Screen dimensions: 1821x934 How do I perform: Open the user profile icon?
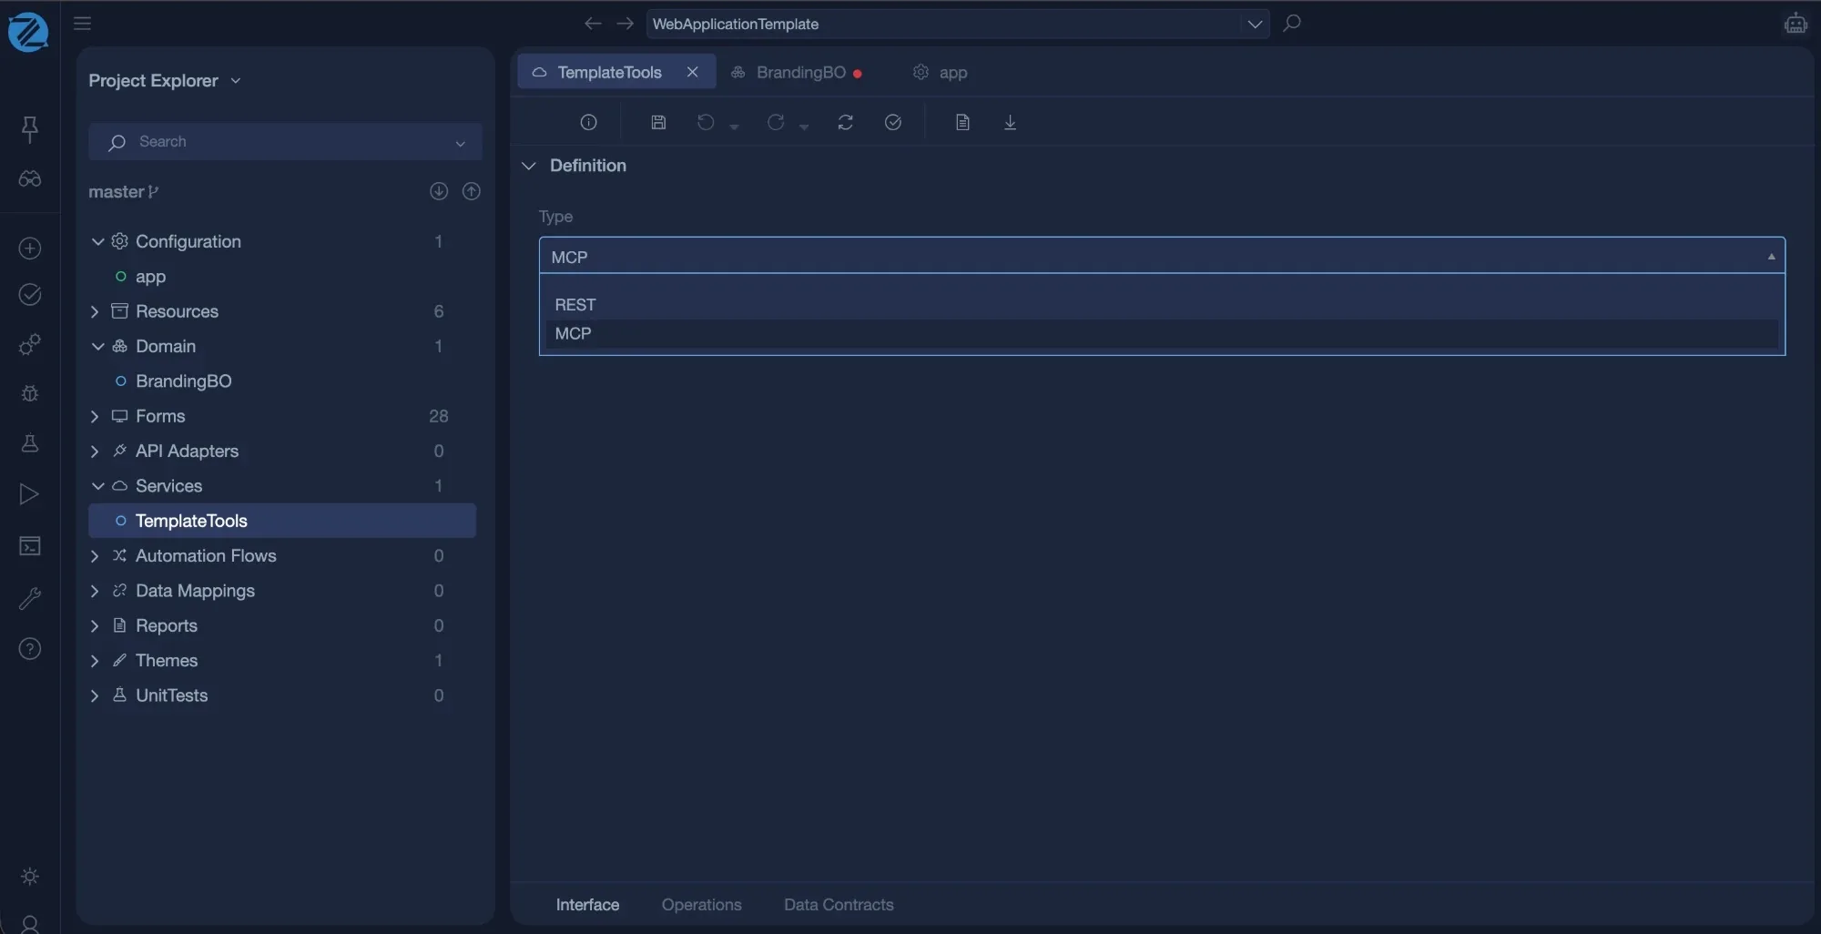tap(30, 924)
